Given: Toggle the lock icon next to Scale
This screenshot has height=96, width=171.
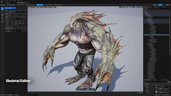Looking at the screenshot, I should tap(13, 25).
